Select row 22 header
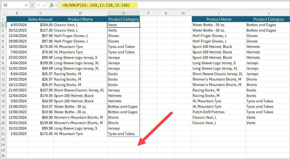The width and height of the screenshot is (290, 159). click(x=3, y=134)
